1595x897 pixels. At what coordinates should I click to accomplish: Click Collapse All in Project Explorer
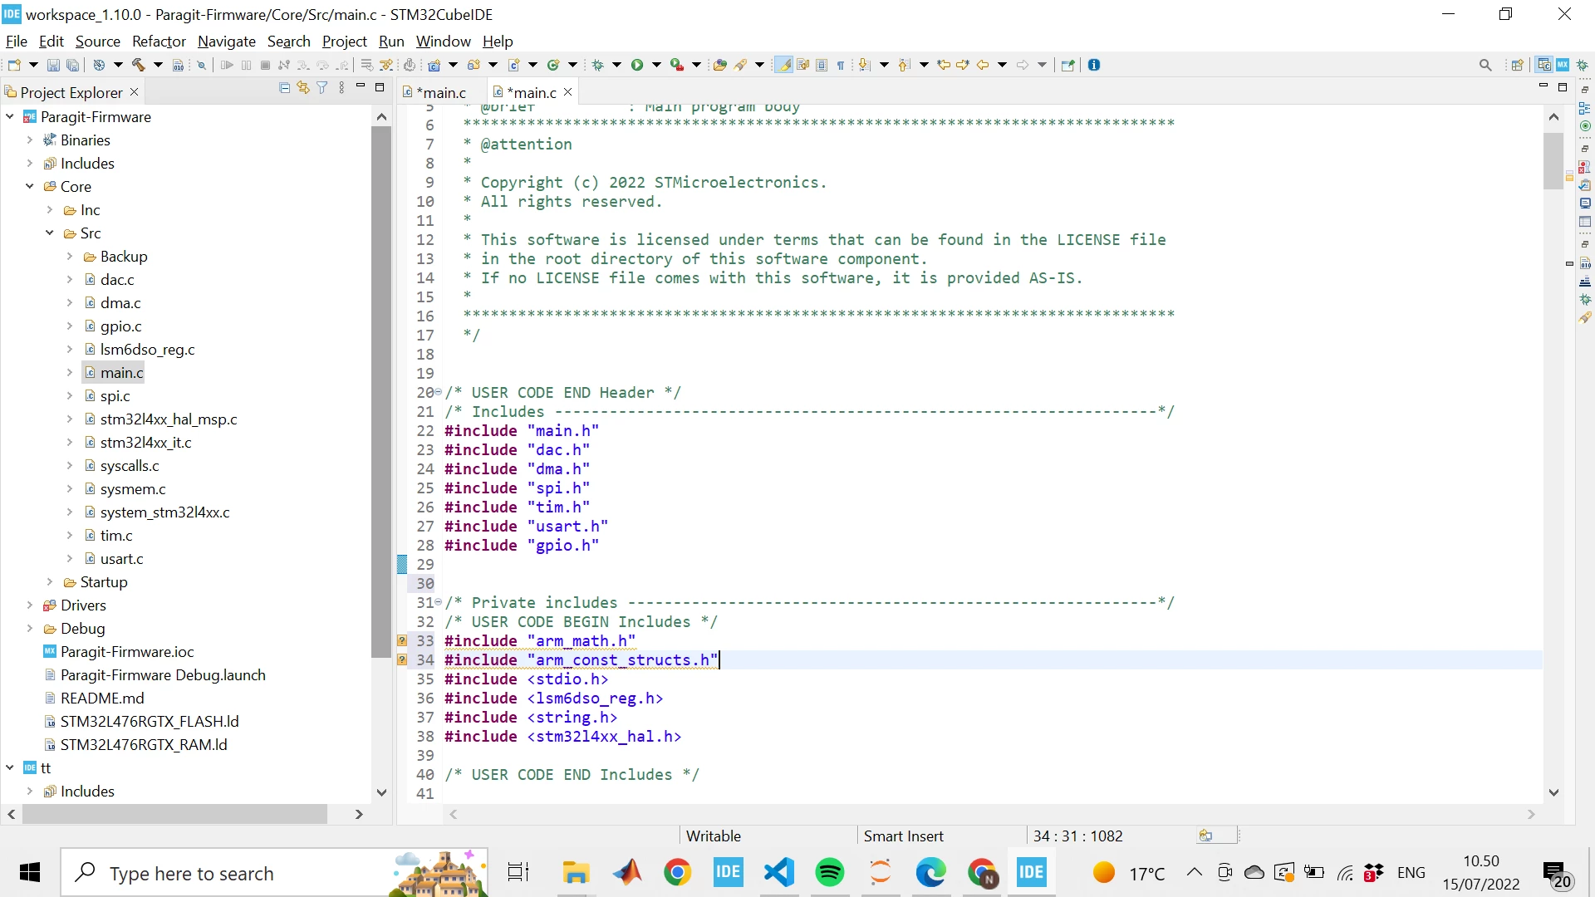pyautogui.click(x=285, y=88)
